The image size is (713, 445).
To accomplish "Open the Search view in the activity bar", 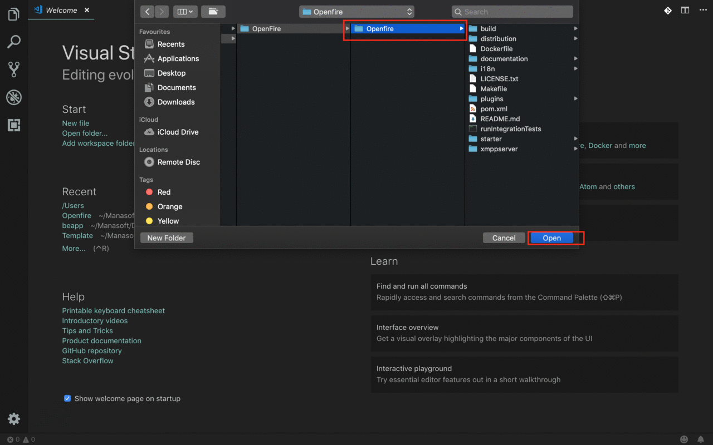I will pos(14,42).
